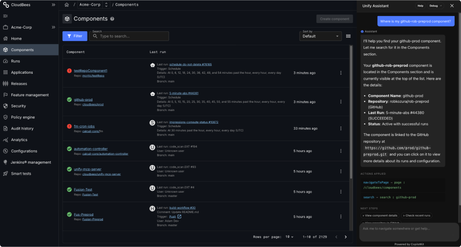Click the Jenkins management icon
The height and width of the screenshot is (247, 461).
click(5, 162)
